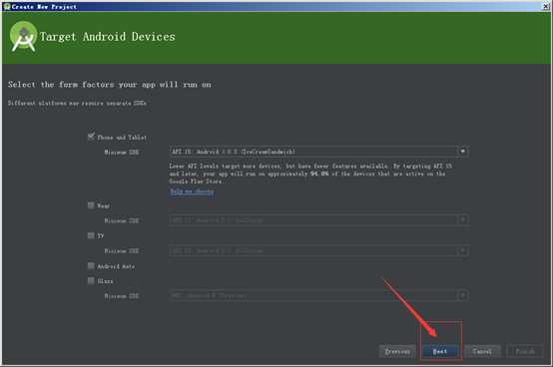Click the Previous button

397,351
